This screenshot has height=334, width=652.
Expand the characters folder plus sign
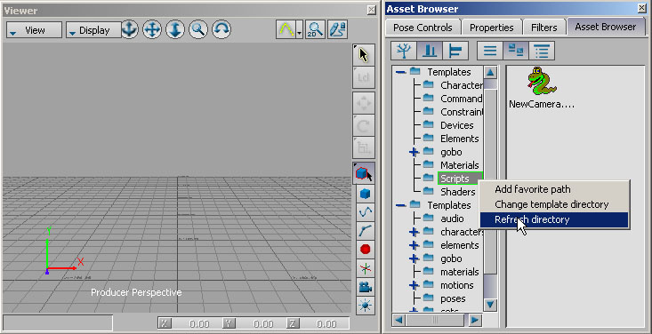(415, 232)
